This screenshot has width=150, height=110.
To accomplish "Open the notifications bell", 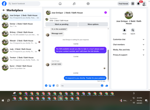I will 138,4.
